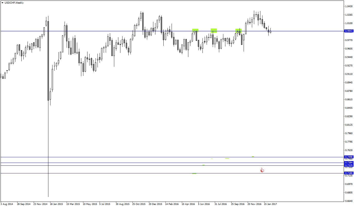Click the 1.0430 price axis label
Screen dimensions: 354x207
coord(349,6)
